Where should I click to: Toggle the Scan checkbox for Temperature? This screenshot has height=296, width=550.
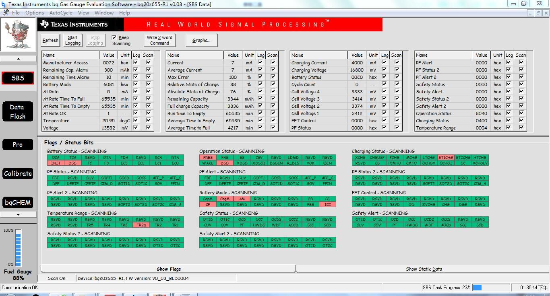tap(149, 120)
